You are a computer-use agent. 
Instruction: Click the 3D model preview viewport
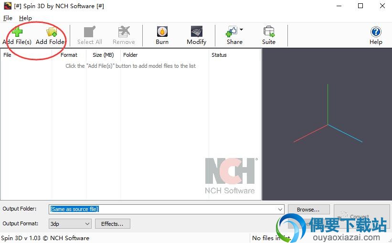pos(327,124)
